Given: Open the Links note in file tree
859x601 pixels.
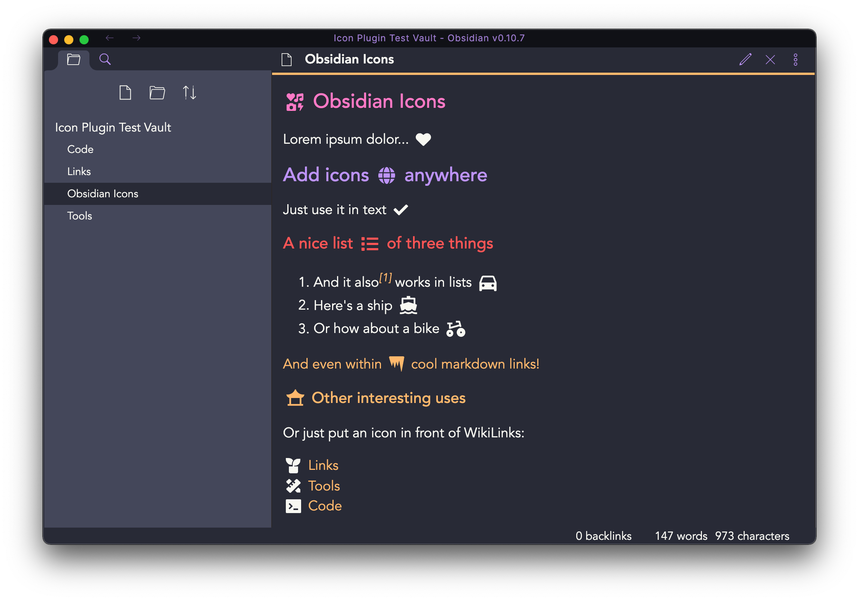Looking at the screenshot, I should tap(79, 171).
